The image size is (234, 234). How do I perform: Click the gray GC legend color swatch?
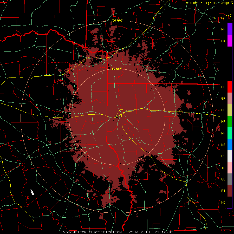tap(230, 179)
